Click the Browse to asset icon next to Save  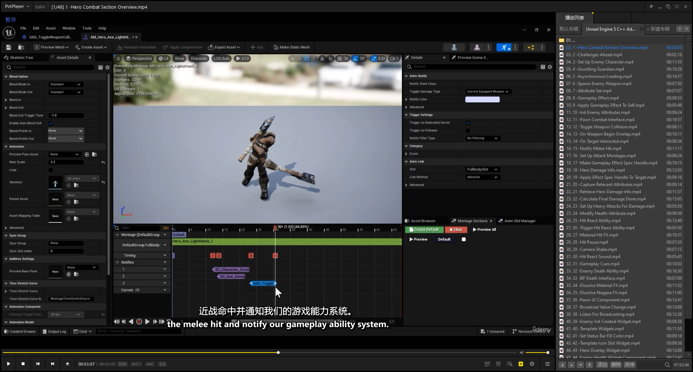coord(21,47)
